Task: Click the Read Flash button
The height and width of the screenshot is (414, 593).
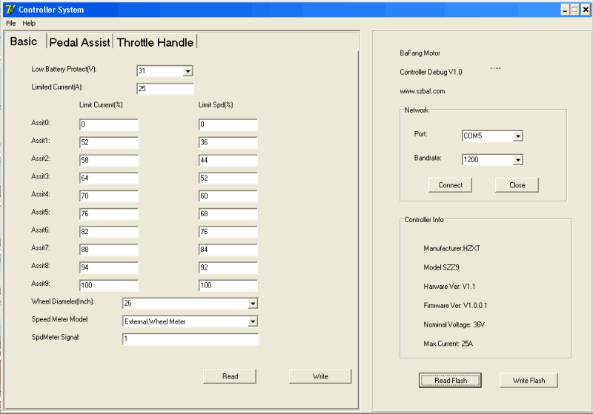Action: pyautogui.click(x=450, y=381)
